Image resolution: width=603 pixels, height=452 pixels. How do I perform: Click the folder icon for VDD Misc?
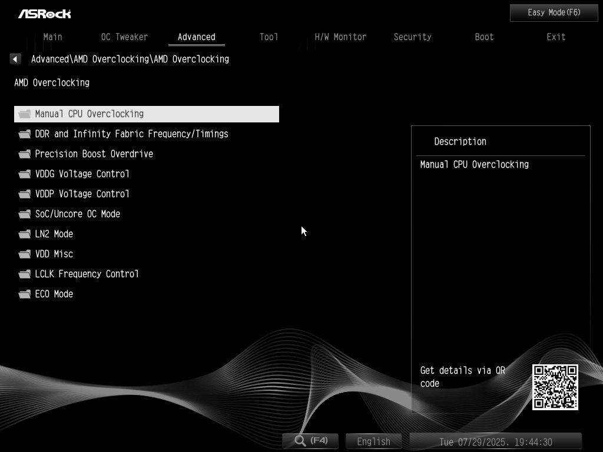point(25,254)
